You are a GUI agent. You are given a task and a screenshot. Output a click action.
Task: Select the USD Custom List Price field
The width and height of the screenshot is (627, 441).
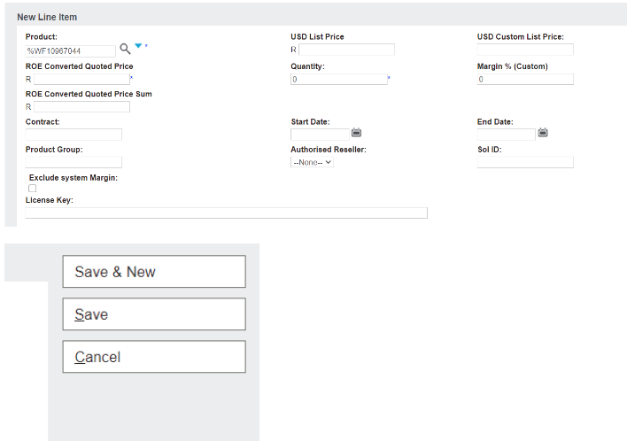pos(524,50)
